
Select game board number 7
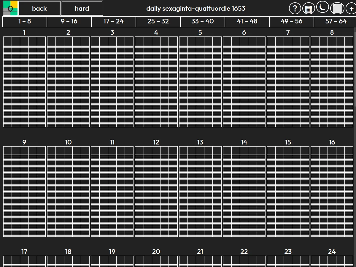[288, 82]
